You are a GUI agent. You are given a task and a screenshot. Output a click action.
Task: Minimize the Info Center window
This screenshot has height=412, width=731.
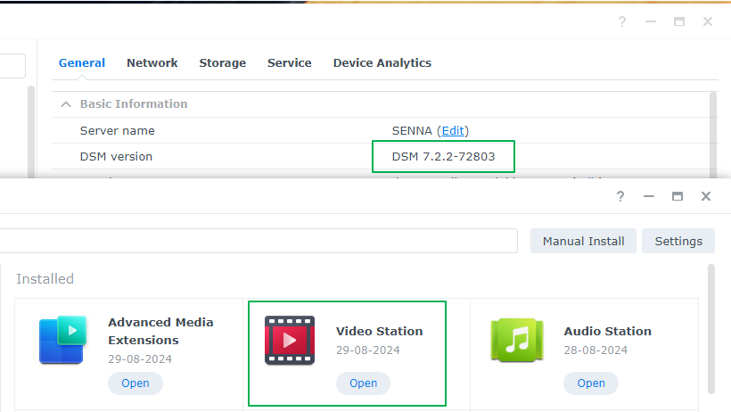(x=650, y=21)
